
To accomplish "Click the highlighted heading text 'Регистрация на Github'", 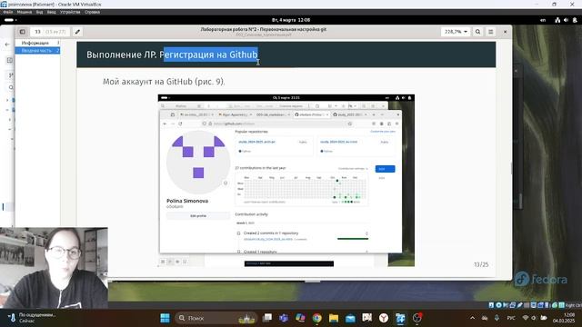I will coord(210,54).
